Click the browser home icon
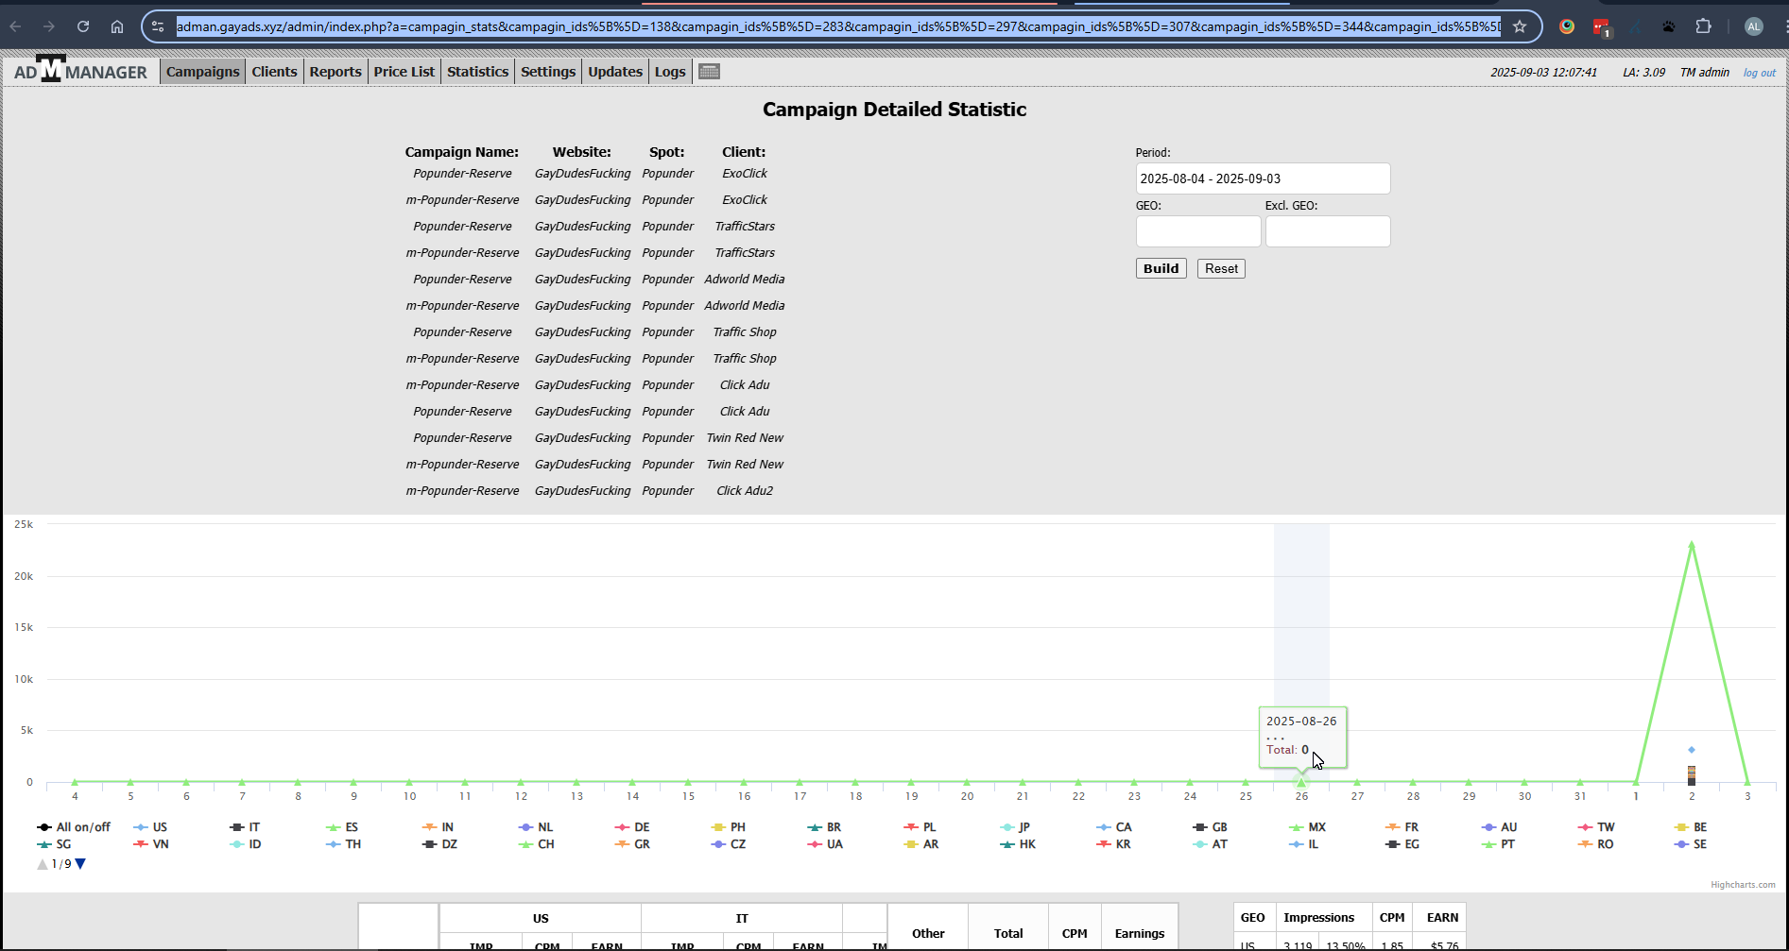1789x951 pixels. pyautogui.click(x=117, y=26)
